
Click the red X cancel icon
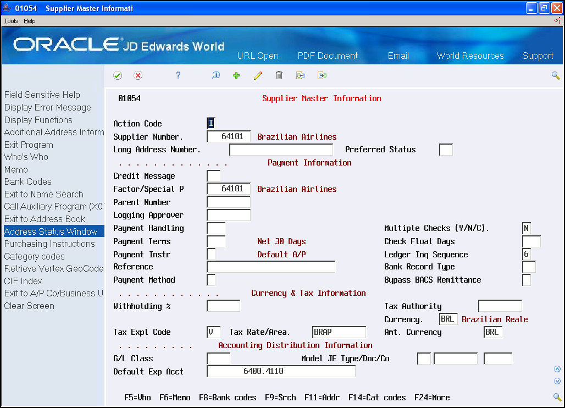pyautogui.click(x=137, y=75)
